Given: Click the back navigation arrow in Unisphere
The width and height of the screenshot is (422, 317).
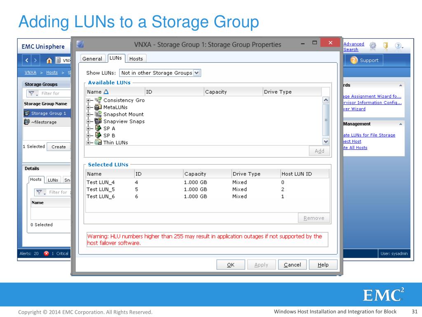Looking at the screenshot, I should point(27,60).
